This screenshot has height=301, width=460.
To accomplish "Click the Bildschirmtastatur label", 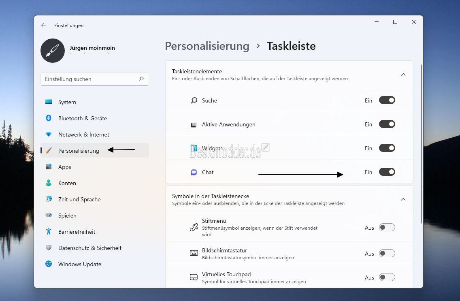I will point(224,250).
